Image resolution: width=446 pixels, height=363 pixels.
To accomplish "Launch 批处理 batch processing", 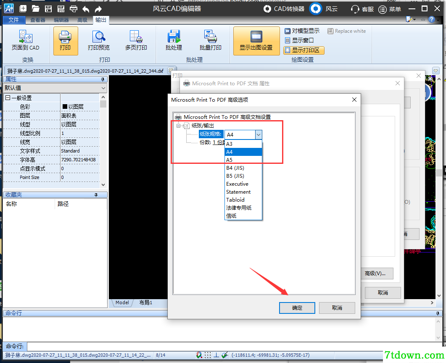I will (174, 40).
